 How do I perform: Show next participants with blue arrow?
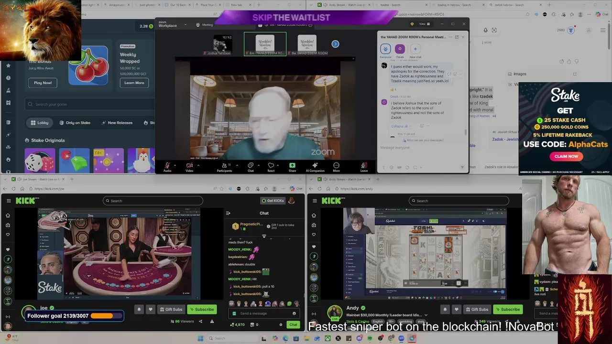coord(335,44)
